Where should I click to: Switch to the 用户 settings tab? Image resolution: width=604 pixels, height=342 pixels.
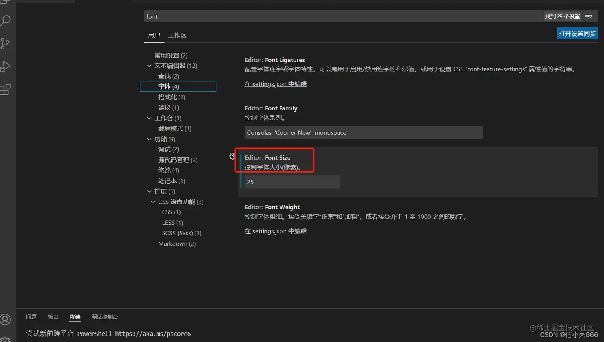point(154,35)
